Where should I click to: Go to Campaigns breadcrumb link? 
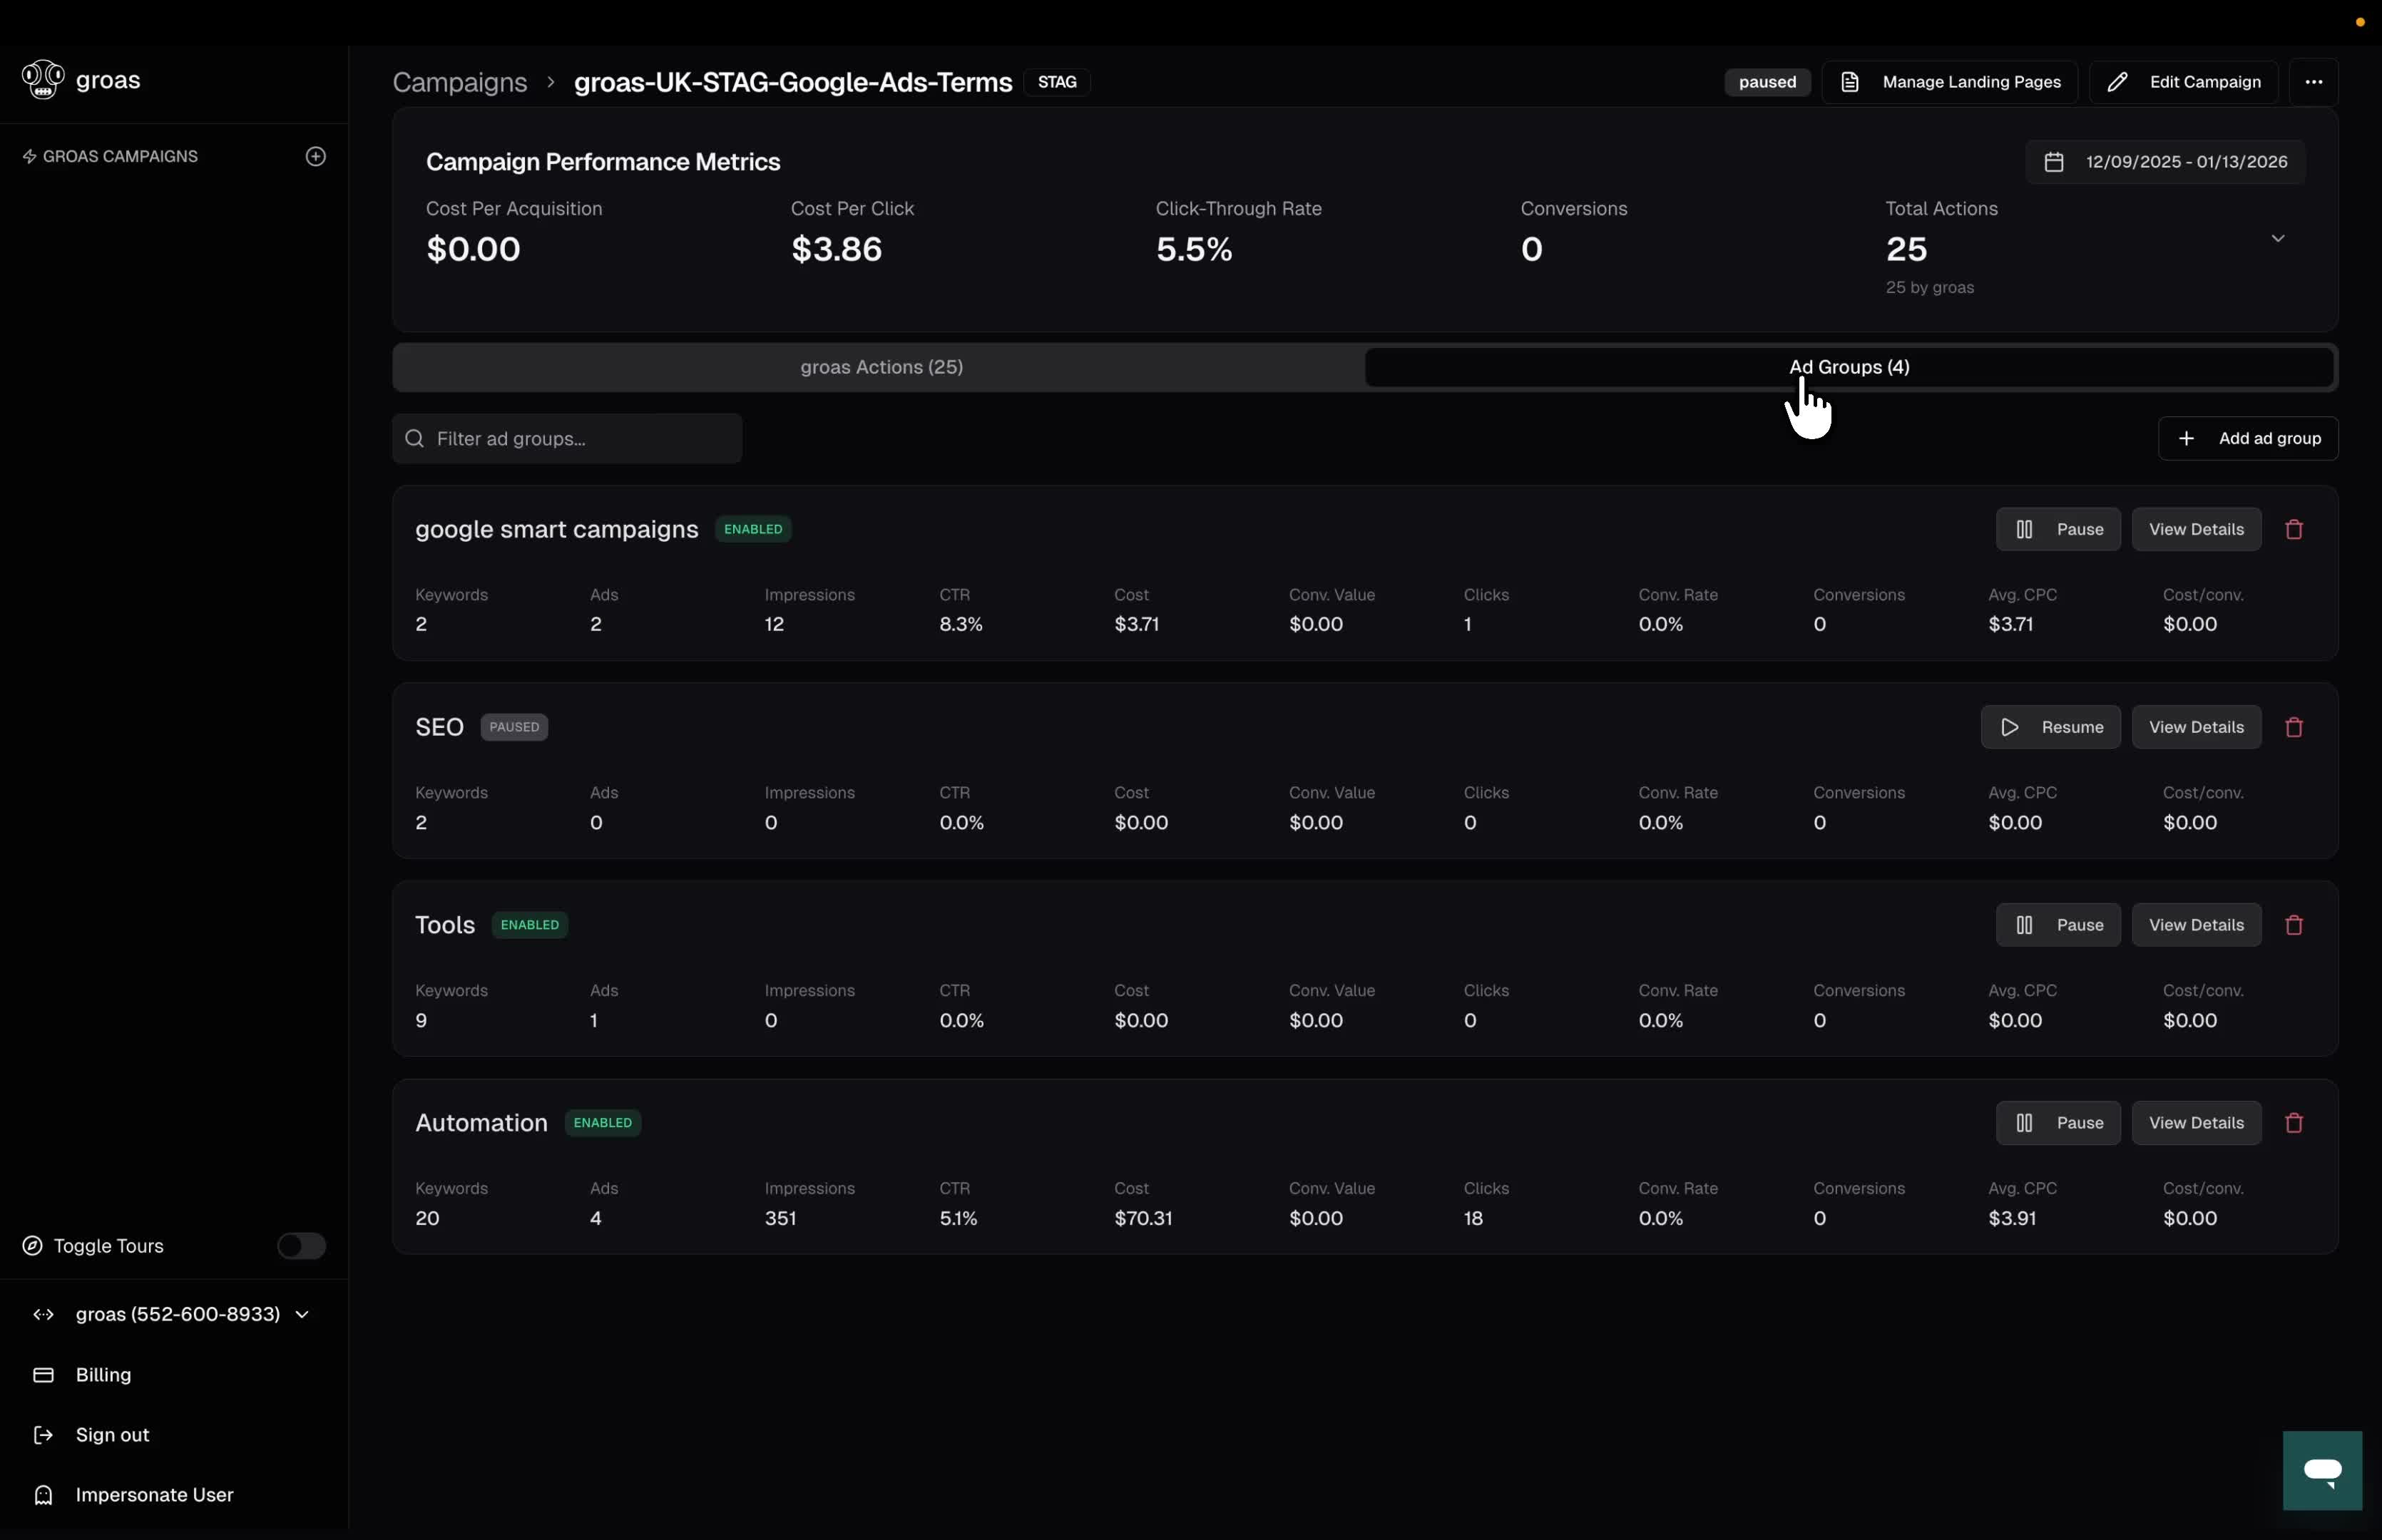[459, 82]
